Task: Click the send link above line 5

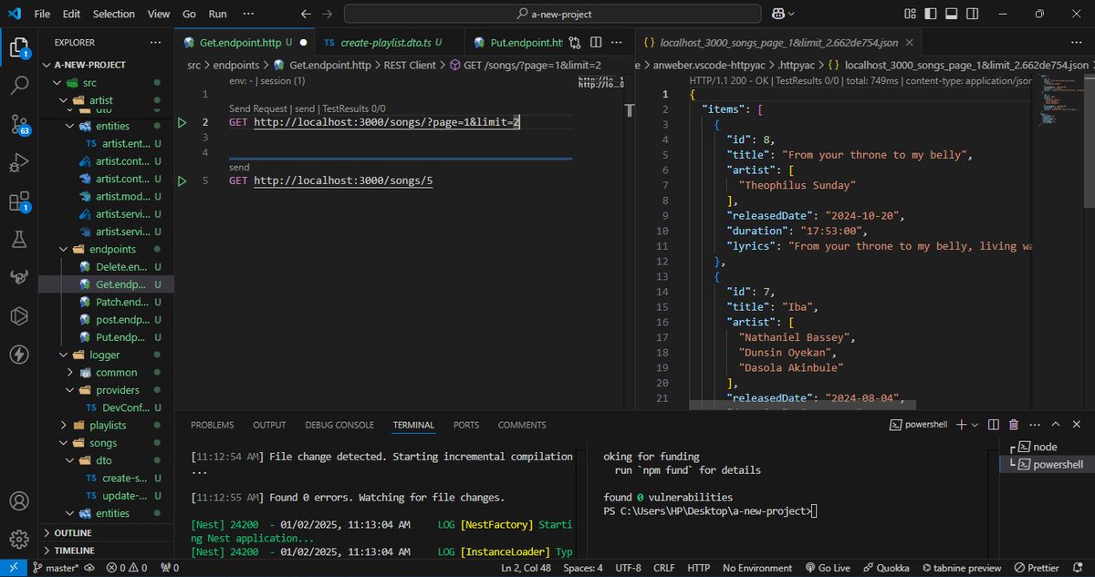Action: 239,168
